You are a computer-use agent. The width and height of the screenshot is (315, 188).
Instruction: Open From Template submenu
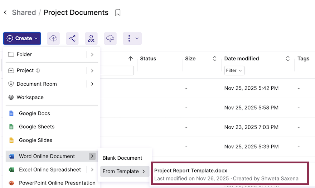click(x=125, y=171)
